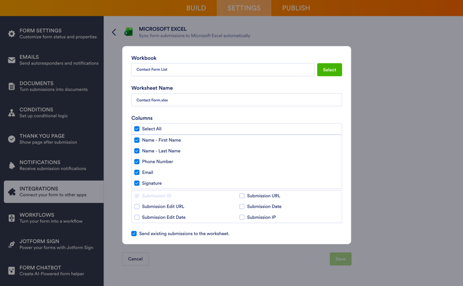Click the Cancel button

pos(135,259)
